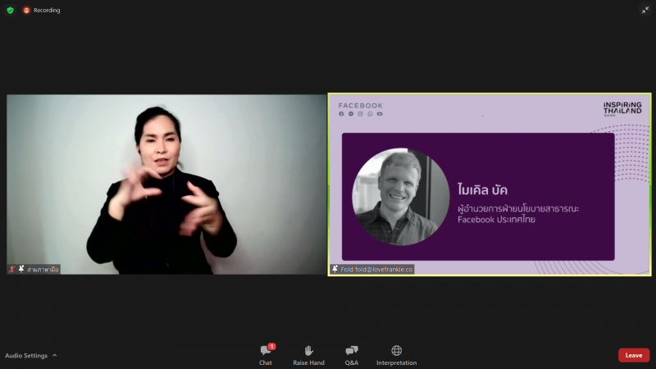Screen dimensions: 656x369
Task: Click the green encryption shield icon
Action: 11,10
